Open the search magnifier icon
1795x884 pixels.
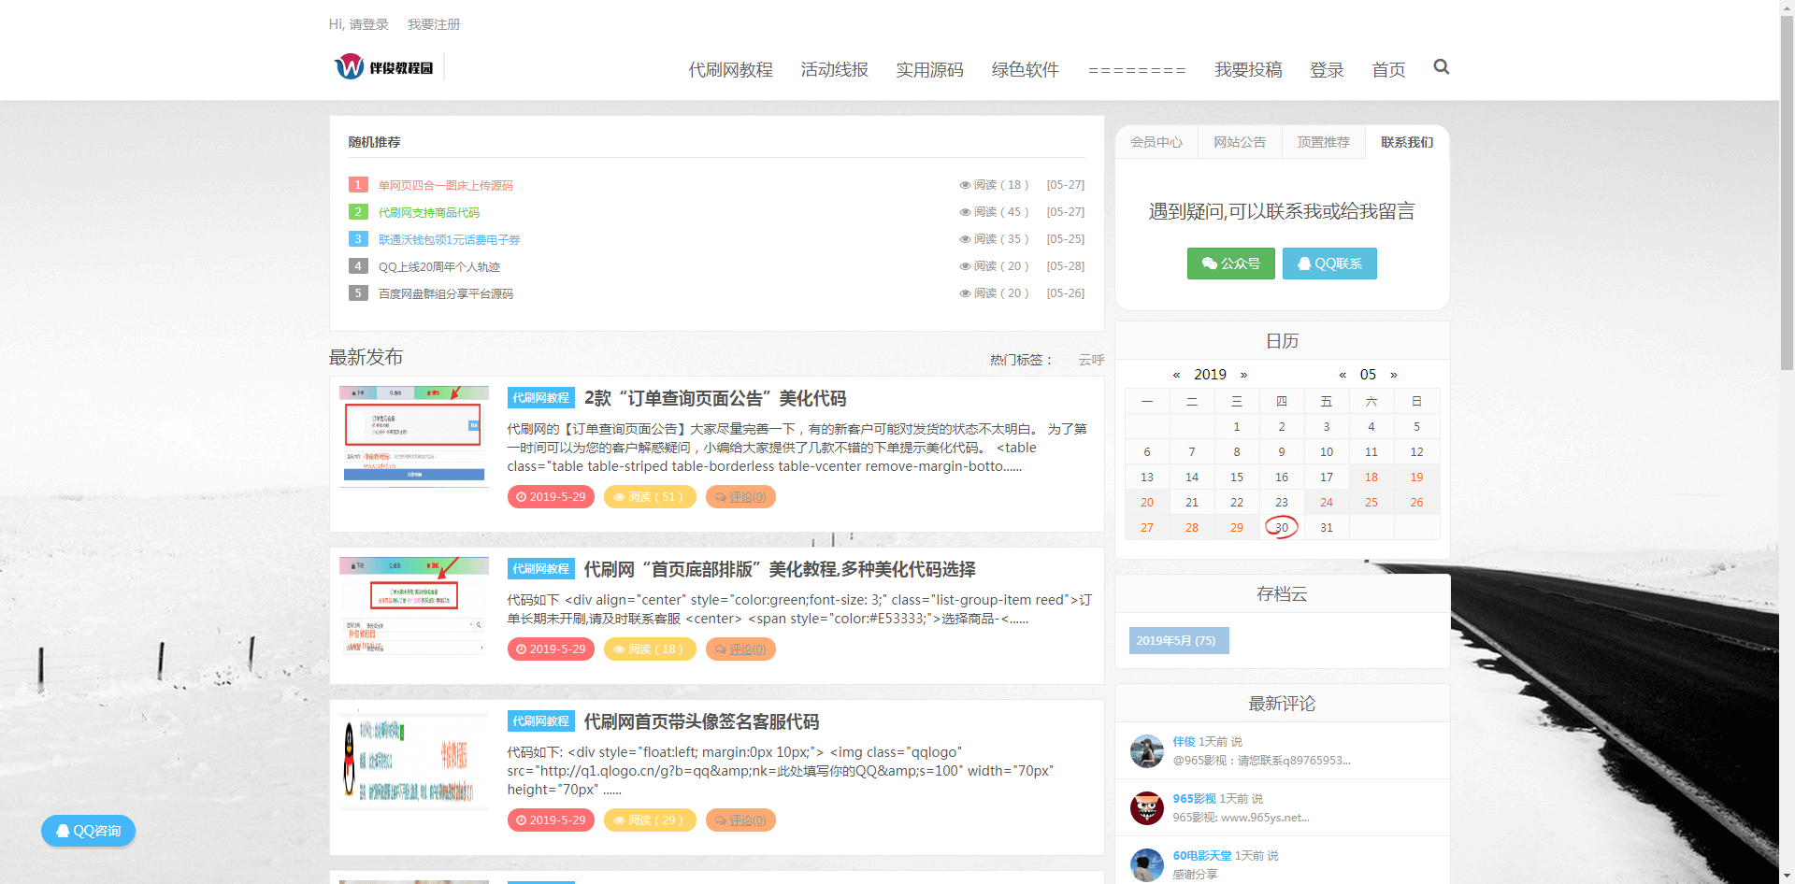(1441, 67)
